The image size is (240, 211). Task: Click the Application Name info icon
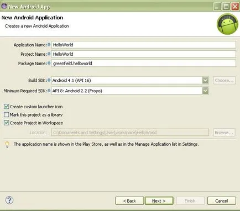coord(49,45)
